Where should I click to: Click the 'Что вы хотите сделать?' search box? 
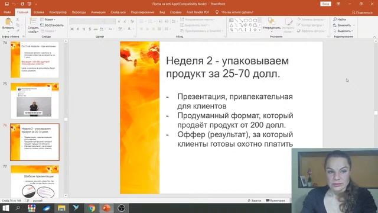coord(237,12)
